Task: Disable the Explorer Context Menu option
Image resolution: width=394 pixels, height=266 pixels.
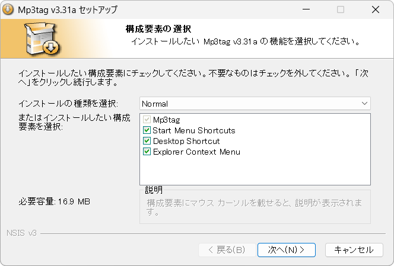Action: pyautogui.click(x=147, y=152)
